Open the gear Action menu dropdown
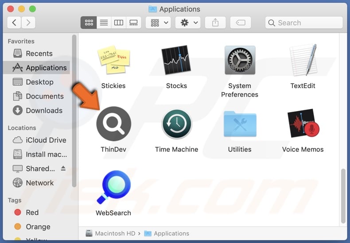Screen dimensions: 350x243 tap(189, 23)
